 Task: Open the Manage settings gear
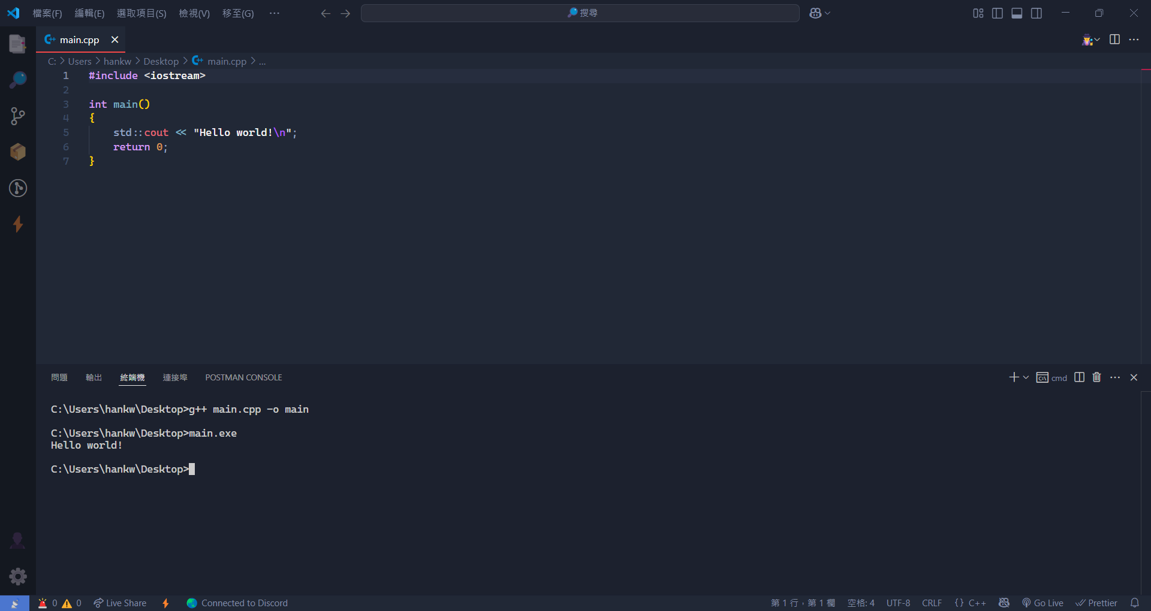(x=18, y=576)
